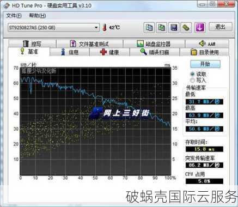
Task: Switch to the 擦写 tab
Action: click(x=32, y=44)
